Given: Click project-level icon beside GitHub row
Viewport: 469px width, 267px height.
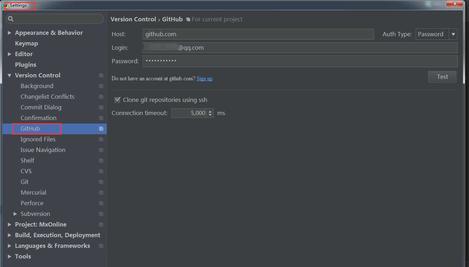Looking at the screenshot, I should coord(101,129).
